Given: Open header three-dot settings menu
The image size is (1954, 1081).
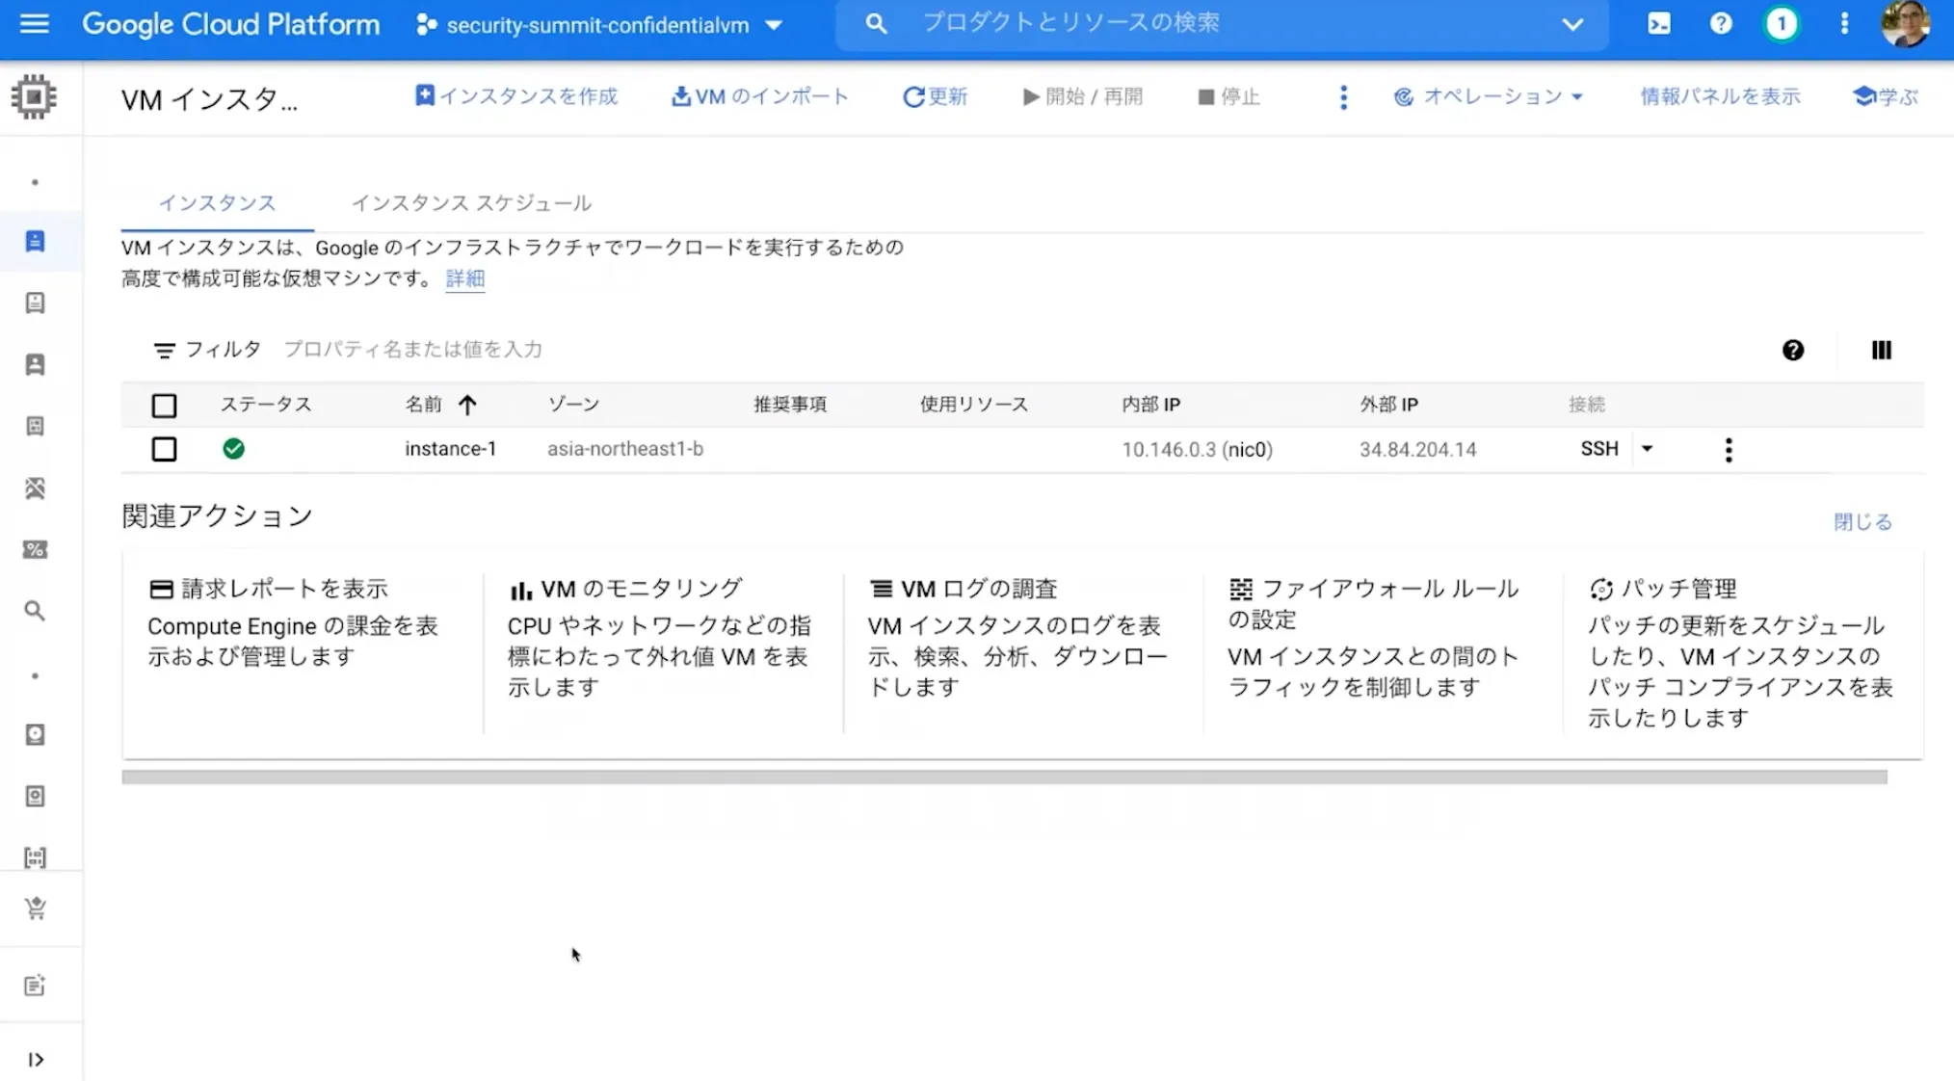Looking at the screenshot, I should coord(1844,23).
